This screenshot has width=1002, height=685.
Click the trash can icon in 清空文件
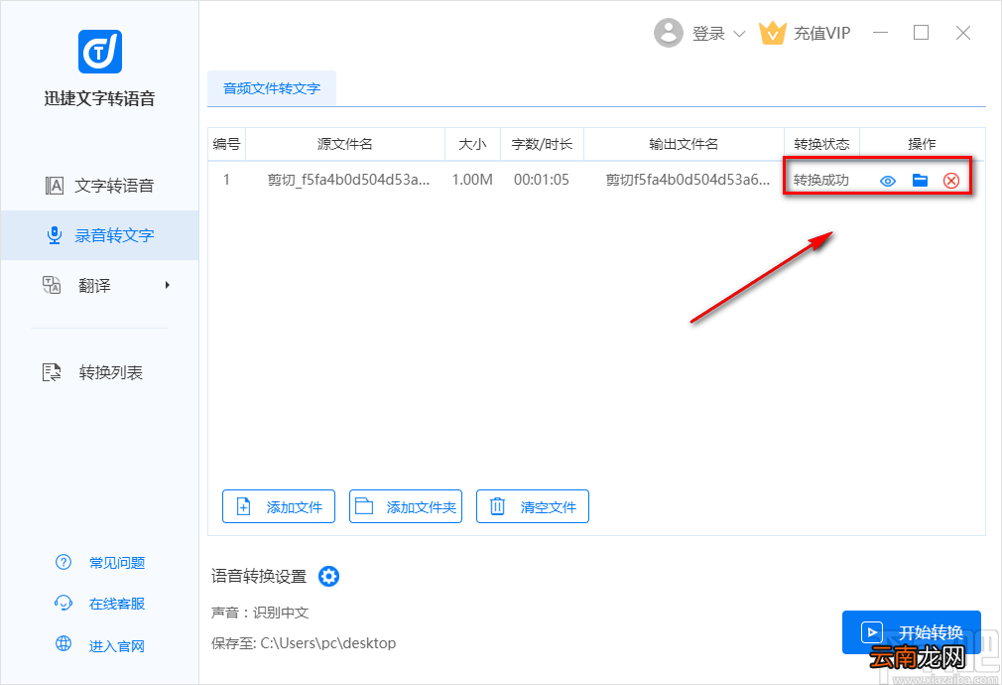click(x=497, y=506)
